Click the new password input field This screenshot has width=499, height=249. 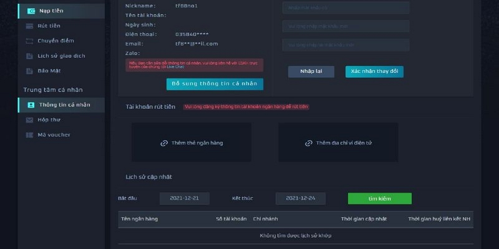click(x=346, y=26)
